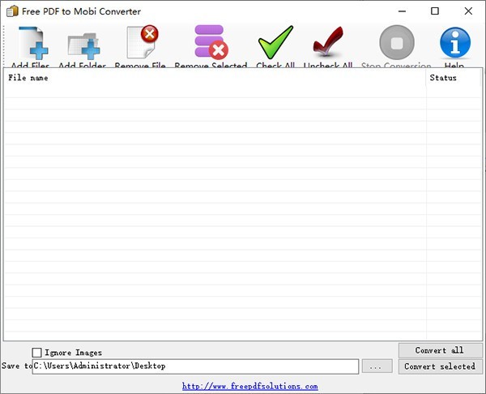Screen dimensions: 486x394
Task: Close the Free PDF to Mobi Converter window
Action: (x=468, y=11)
